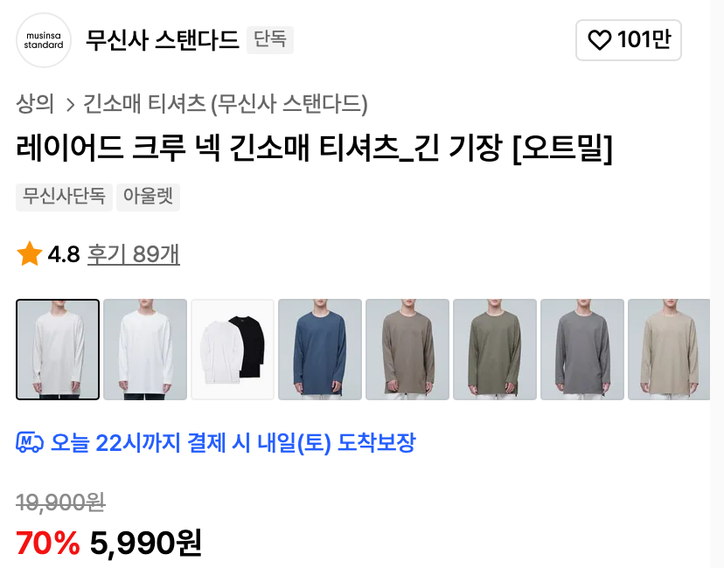Viewport: 724px width, 568px height.
Task: Select the 아울렛 tag
Action: click(149, 197)
